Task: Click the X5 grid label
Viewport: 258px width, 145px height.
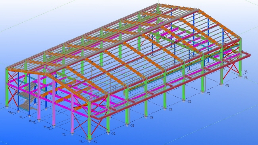Action: tap(171, 109)
